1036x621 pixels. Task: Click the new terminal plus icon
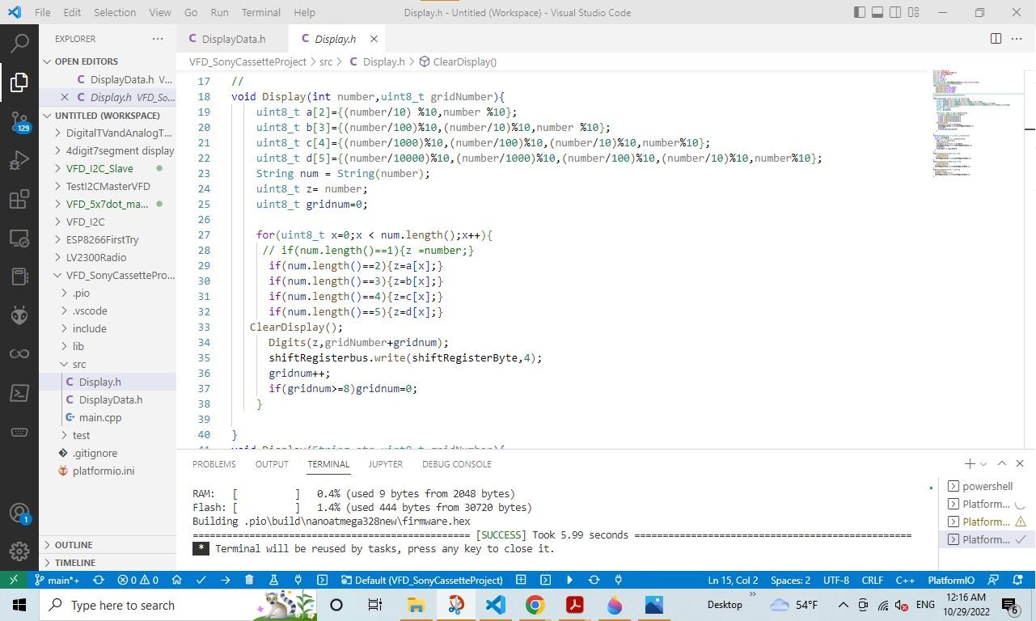point(969,463)
